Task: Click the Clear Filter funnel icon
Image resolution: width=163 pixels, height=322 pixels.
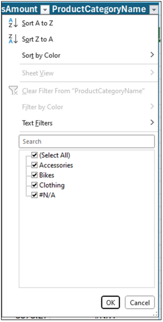Action: [x=13, y=90]
